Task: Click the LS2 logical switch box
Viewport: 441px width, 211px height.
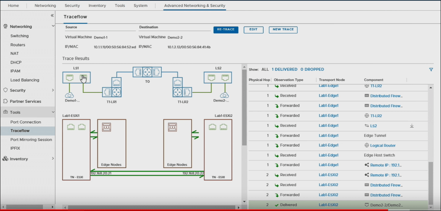Action: 218,78
